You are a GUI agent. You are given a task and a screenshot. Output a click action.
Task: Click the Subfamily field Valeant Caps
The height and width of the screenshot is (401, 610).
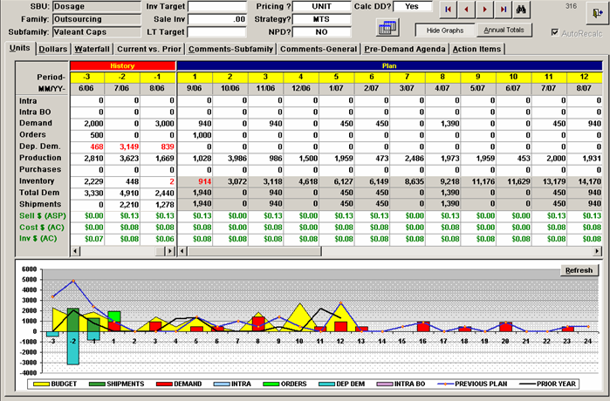97,32
